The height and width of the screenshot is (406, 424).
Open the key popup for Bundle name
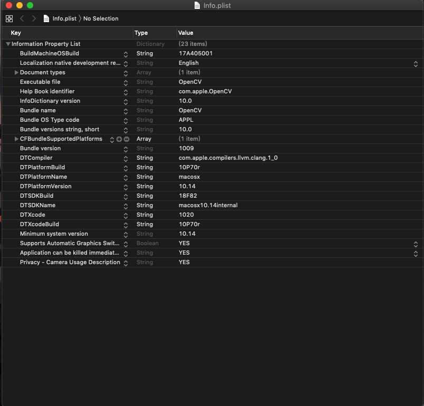126,111
